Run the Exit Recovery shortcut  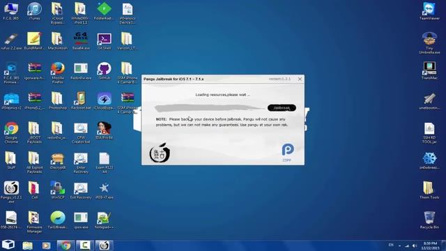pos(81,190)
